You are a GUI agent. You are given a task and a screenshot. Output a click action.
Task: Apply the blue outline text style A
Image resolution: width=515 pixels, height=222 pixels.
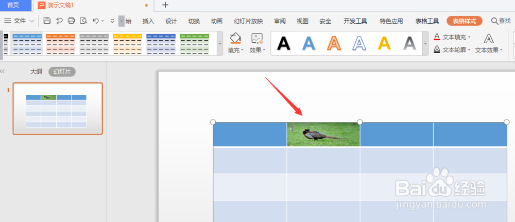pyautogui.click(x=359, y=43)
